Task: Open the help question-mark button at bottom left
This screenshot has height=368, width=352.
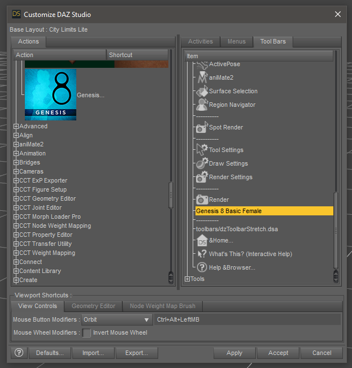Action: point(19,353)
